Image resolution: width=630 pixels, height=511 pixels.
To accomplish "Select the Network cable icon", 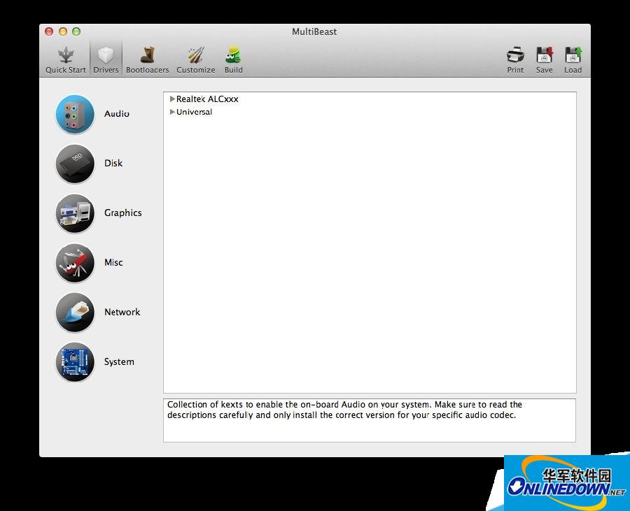I will 75,312.
